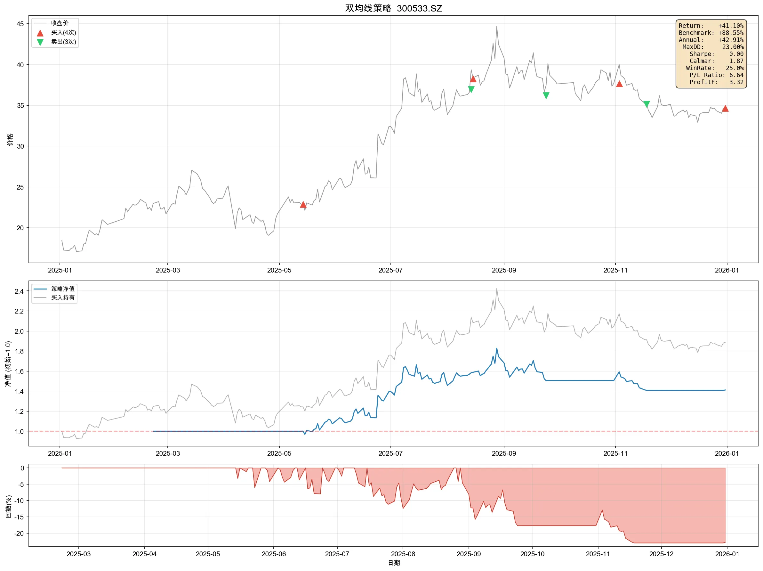Image resolution: width=763 pixels, height=571 pixels.
Task: Click the buy marker in early November 2025
Action: [619, 84]
